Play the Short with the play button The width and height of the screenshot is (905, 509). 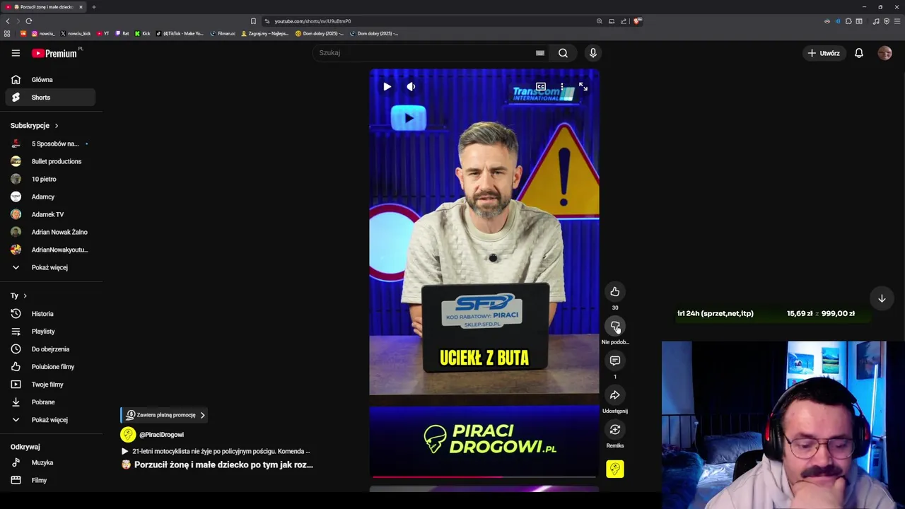(387, 87)
